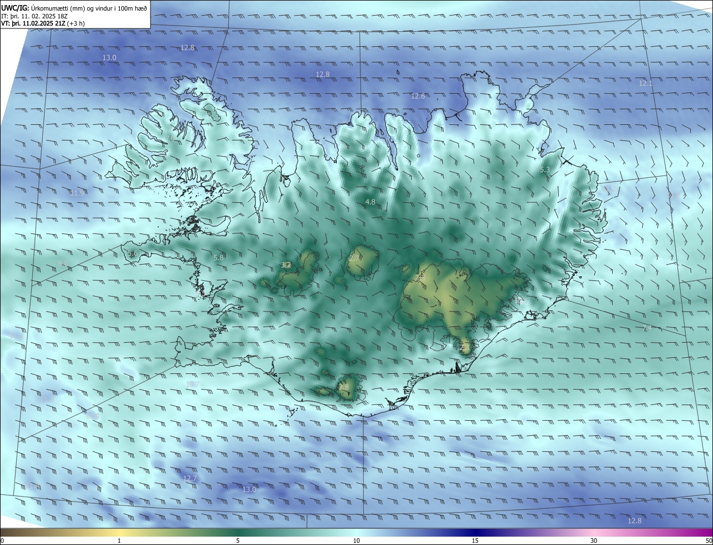The height and width of the screenshot is (545, 713).
Task: Click the title 'Úrkomumætti (mm) og vindur í 100m hæð'
Action: point(89,8)
